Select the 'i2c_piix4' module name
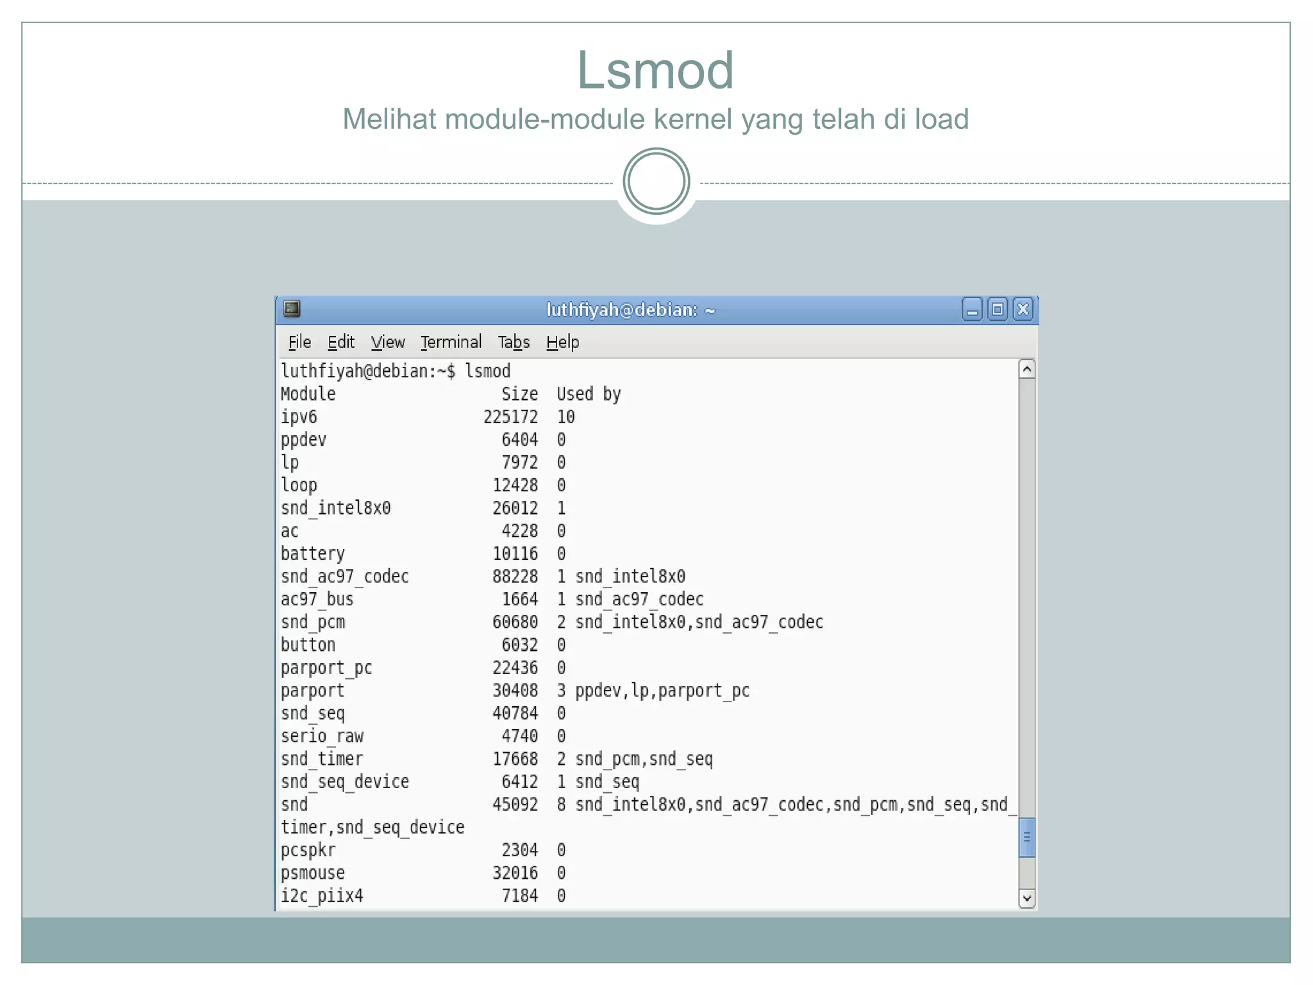The width and height of the screenshot is (1313, 985). [x=322, y=897]
